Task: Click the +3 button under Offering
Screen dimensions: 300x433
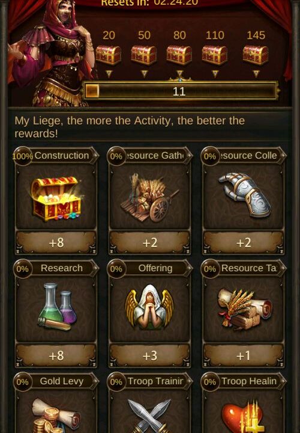Action: tap(149, 355)
